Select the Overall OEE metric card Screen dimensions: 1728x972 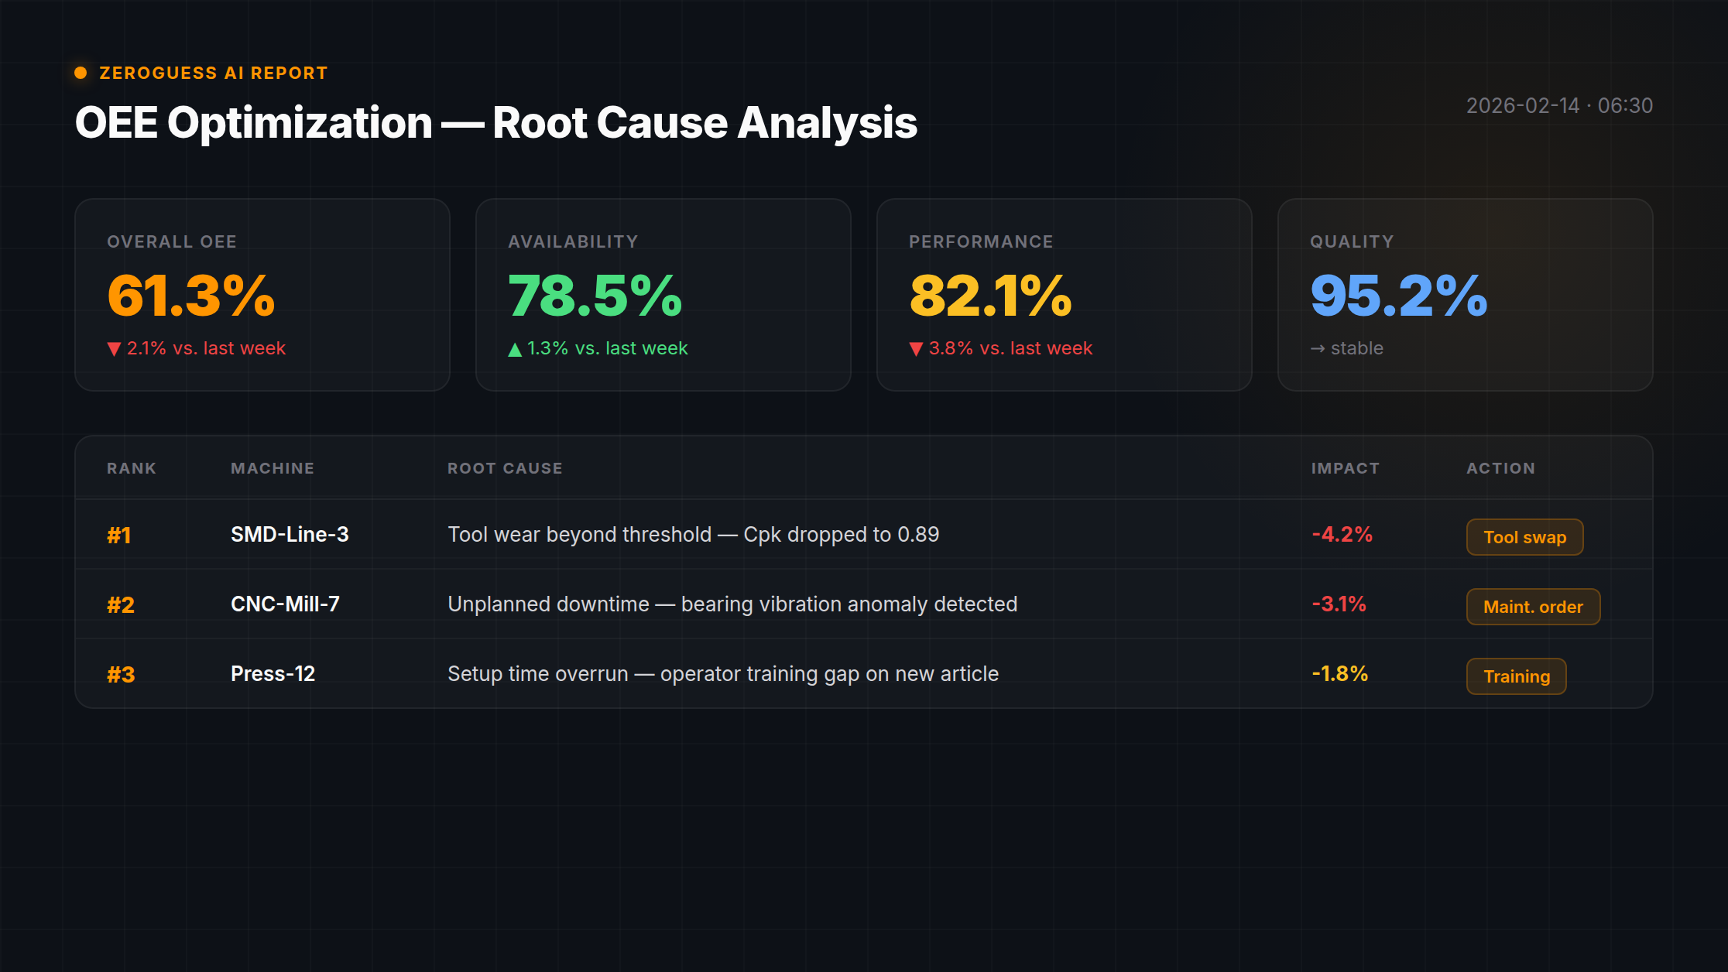262,295
